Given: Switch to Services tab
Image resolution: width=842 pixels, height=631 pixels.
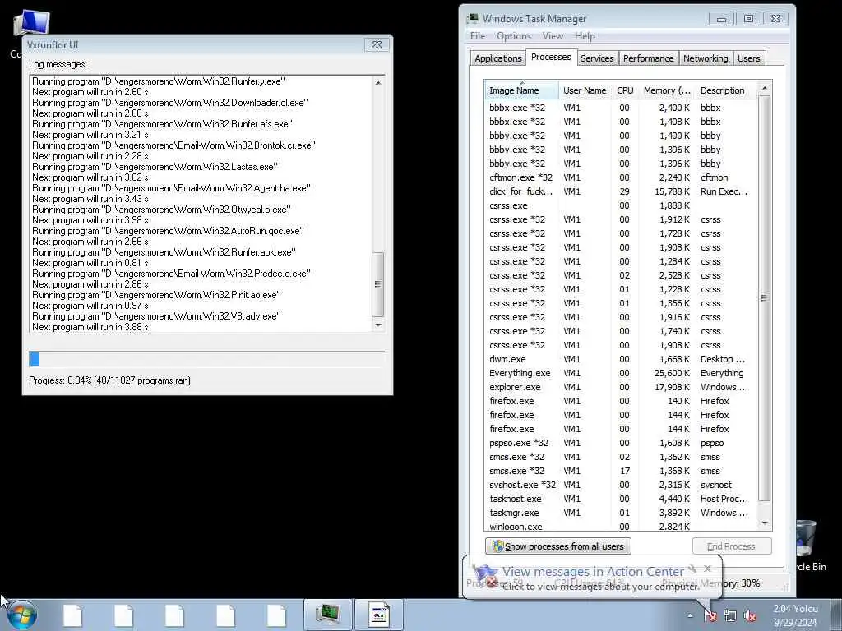Looking at the screenshot, I should click(597, 58).
